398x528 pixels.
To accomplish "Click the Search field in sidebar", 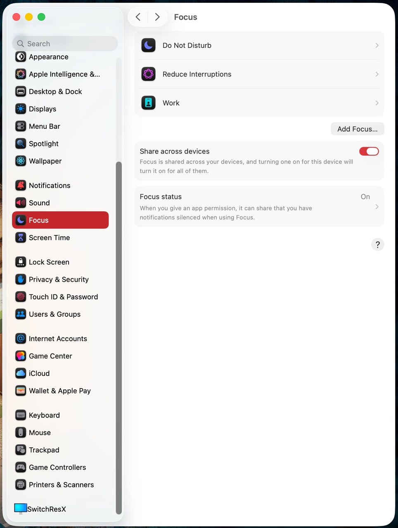I will tap(65, 44).
